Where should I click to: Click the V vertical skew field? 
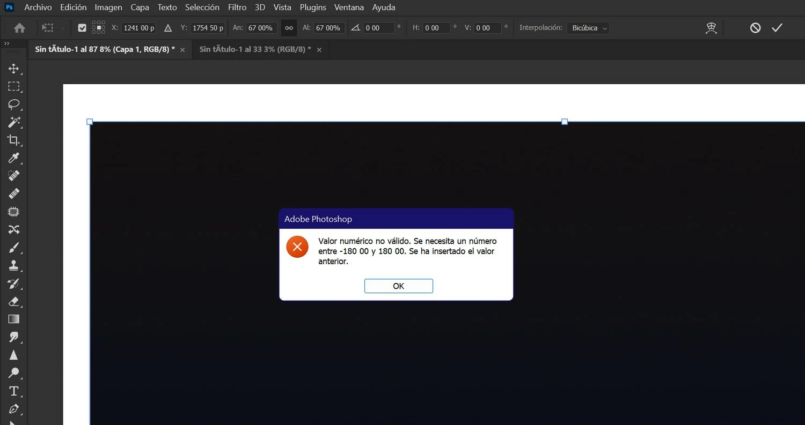pyautogui.click(x=487, y=28)
